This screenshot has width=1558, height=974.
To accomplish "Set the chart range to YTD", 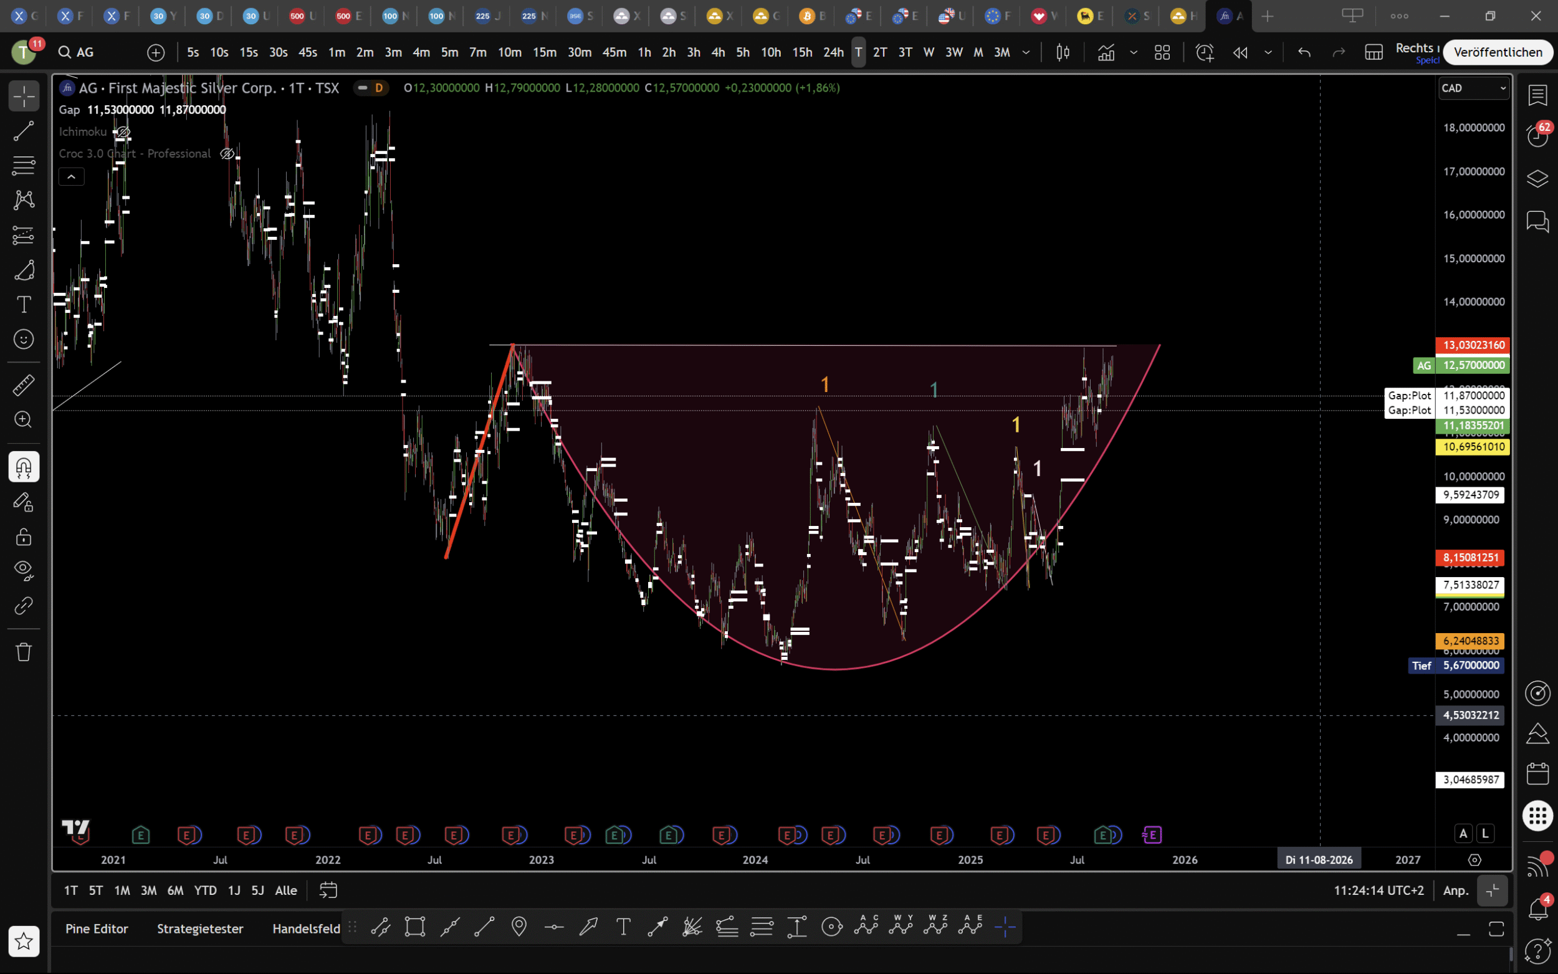I will click(206, 890).
